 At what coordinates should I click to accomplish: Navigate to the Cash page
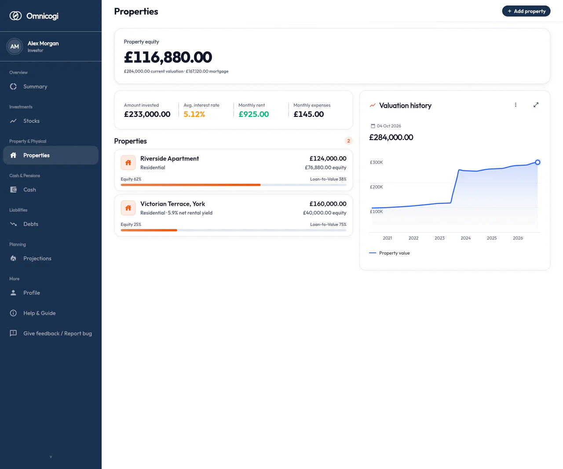[x=51, y=189]
